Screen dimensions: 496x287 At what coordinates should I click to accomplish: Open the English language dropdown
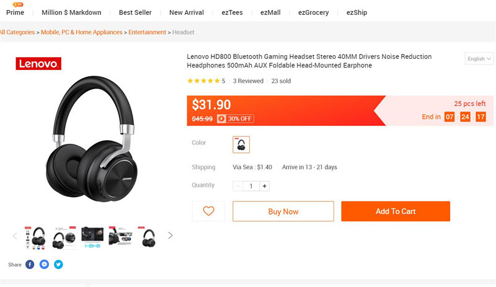pos(479,59)
